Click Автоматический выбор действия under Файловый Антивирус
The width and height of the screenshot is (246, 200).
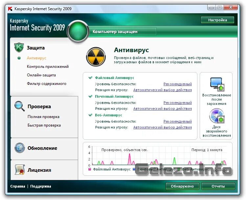pos(163,90)
